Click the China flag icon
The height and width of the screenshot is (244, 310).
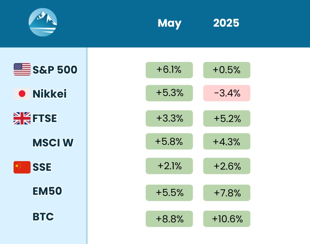click(x=22, y=167)
